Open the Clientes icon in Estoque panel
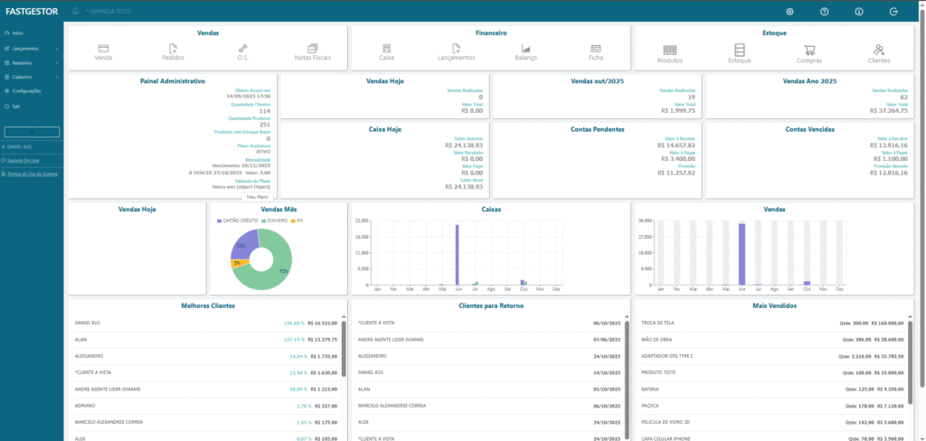This screenshot has width=926, height=441. [878, 49]
